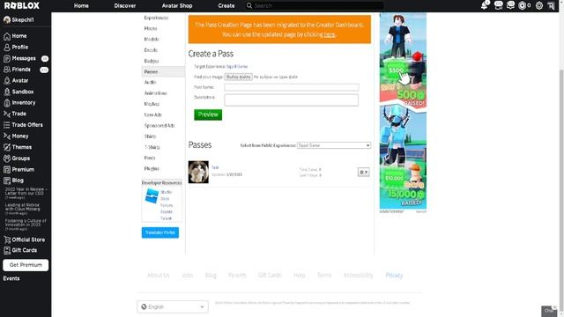Click the Test pass thumbnail image
The width and height of the screenshot is (564, 317).
(x=198, y=173)
